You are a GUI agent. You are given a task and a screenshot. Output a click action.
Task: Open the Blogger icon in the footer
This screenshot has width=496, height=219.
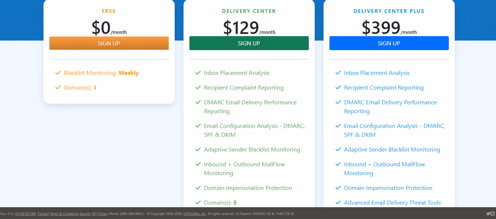493,213
